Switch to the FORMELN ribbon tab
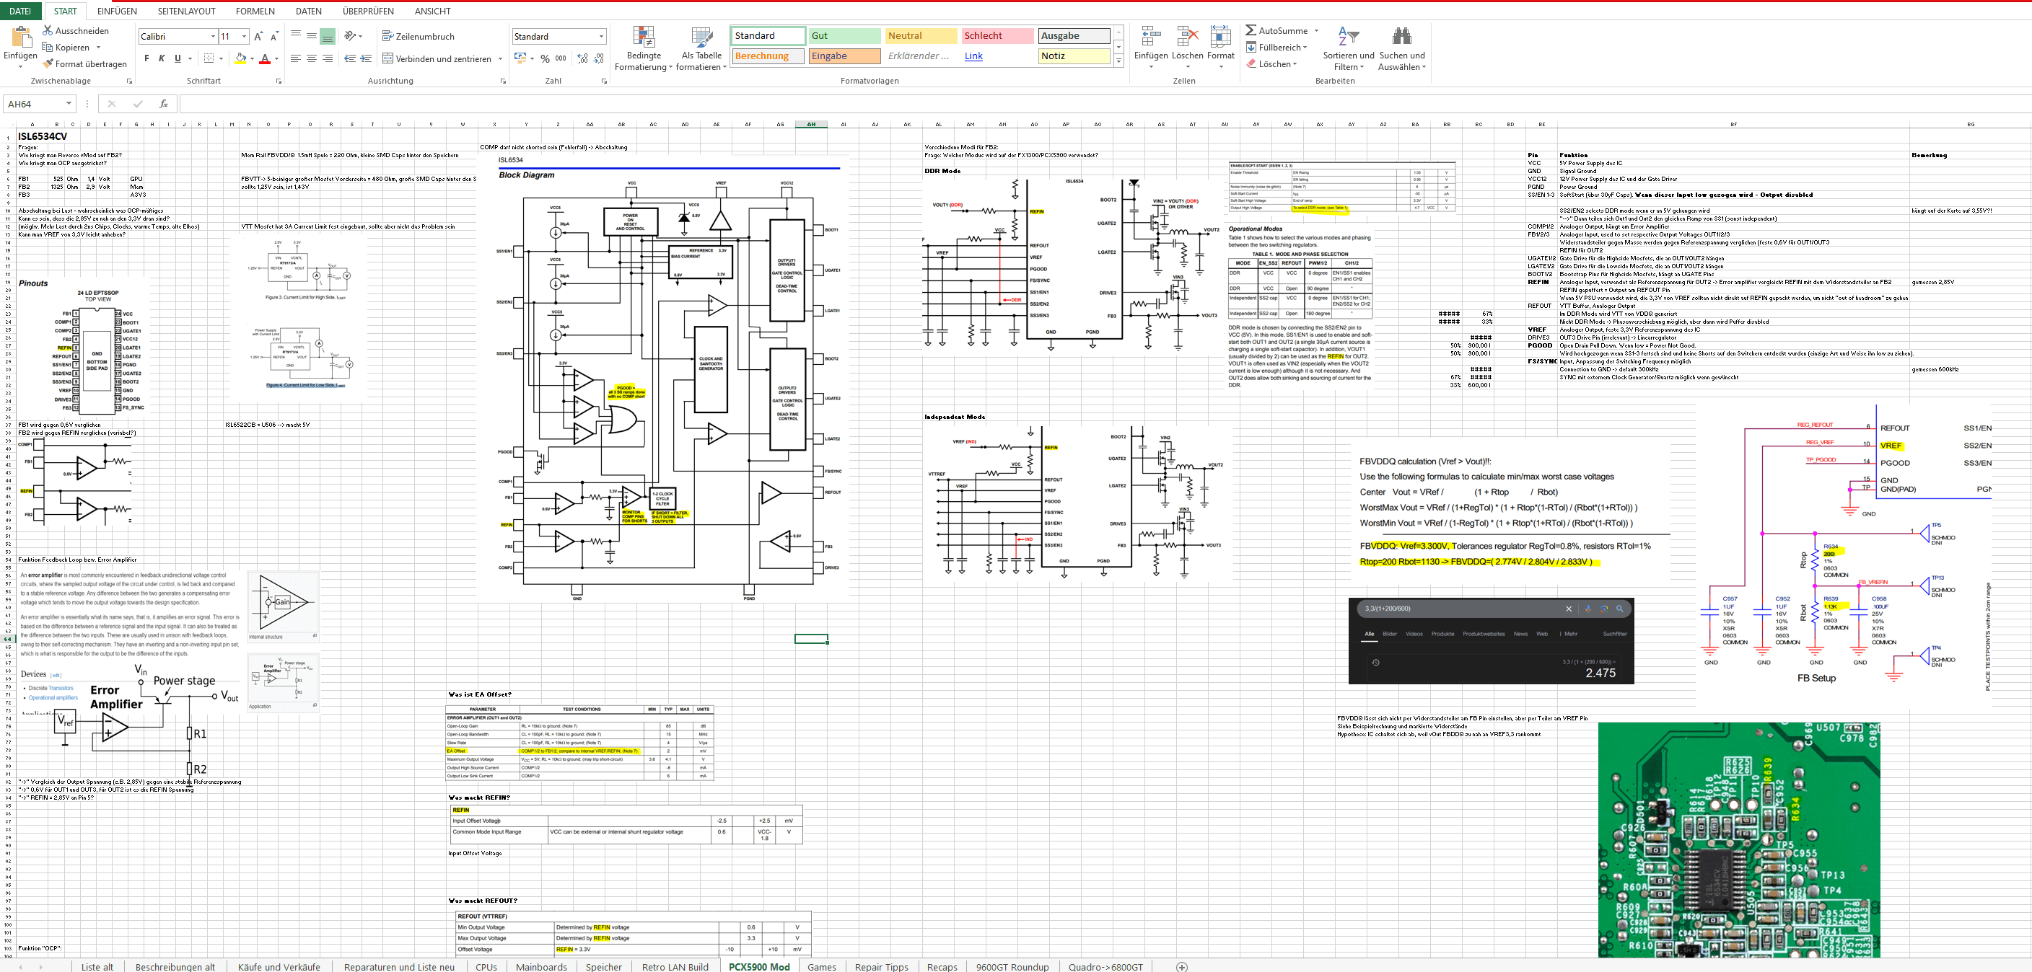This screenshot has width=2032, height=972. click(x=255, y=11)
